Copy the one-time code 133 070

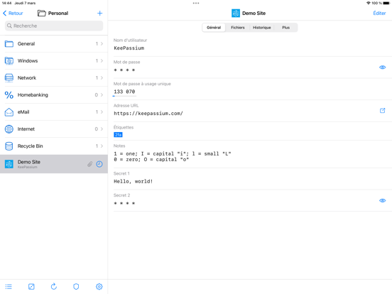pos(124,92)
